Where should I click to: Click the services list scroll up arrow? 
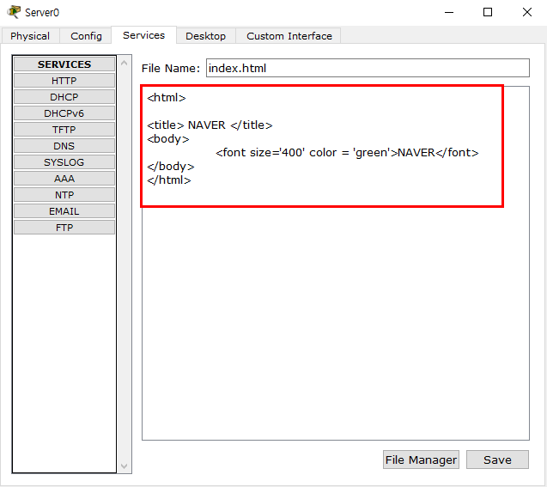tap(125, 64)
